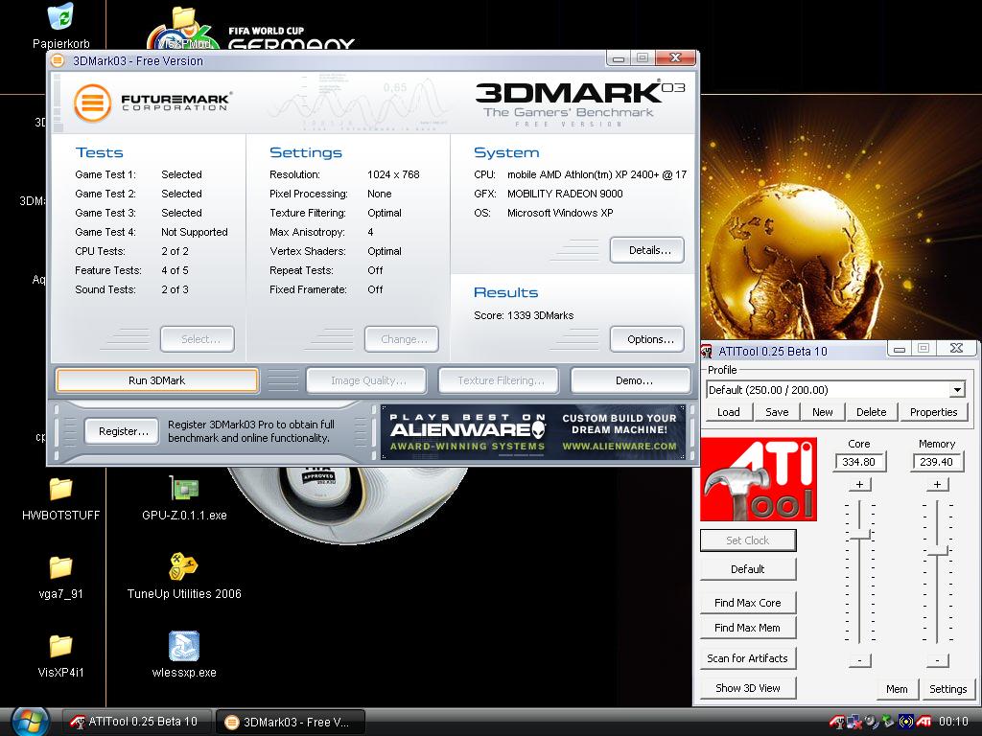Screen dimensions: 982x736
Task: Click the Futuremark orange logo
Action: (x=93, y=103)
